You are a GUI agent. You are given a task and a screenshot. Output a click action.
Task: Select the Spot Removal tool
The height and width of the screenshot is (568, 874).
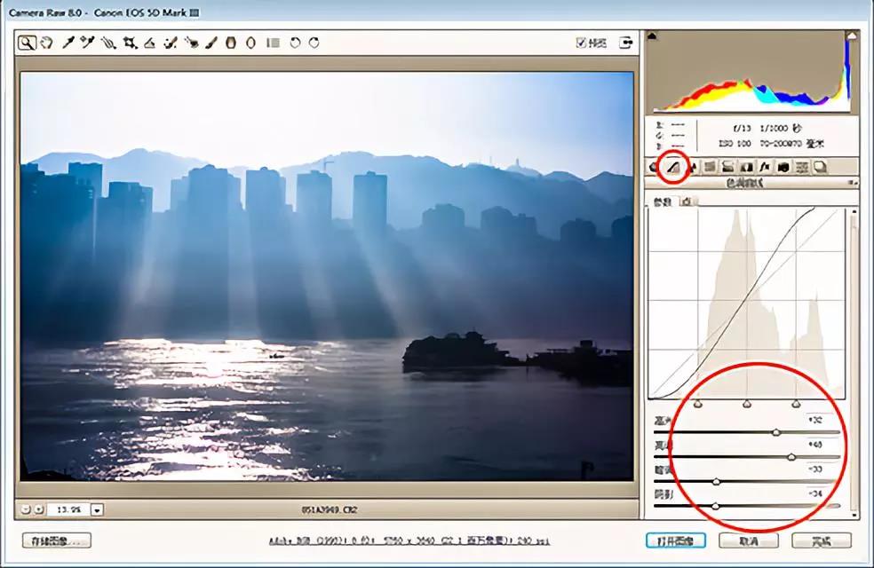(171, 43)
